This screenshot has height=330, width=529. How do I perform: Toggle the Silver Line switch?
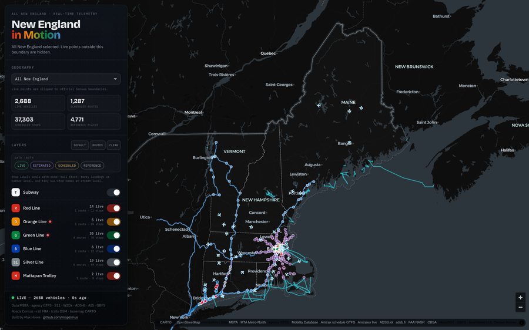(x=113, y=262)
